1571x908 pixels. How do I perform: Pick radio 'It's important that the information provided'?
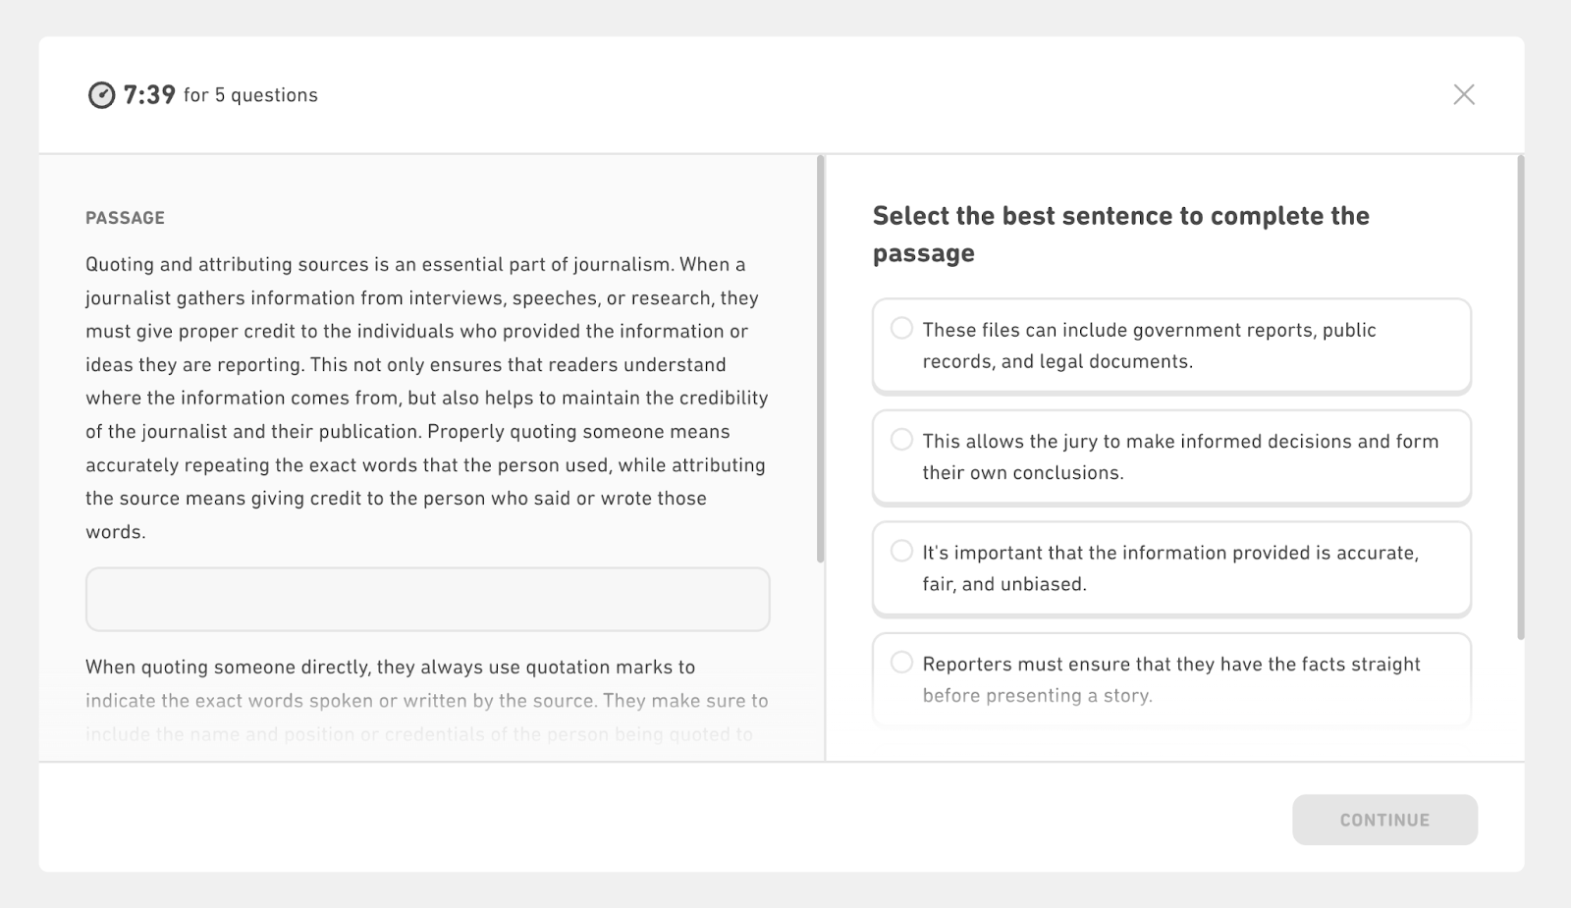click(901, 551)
